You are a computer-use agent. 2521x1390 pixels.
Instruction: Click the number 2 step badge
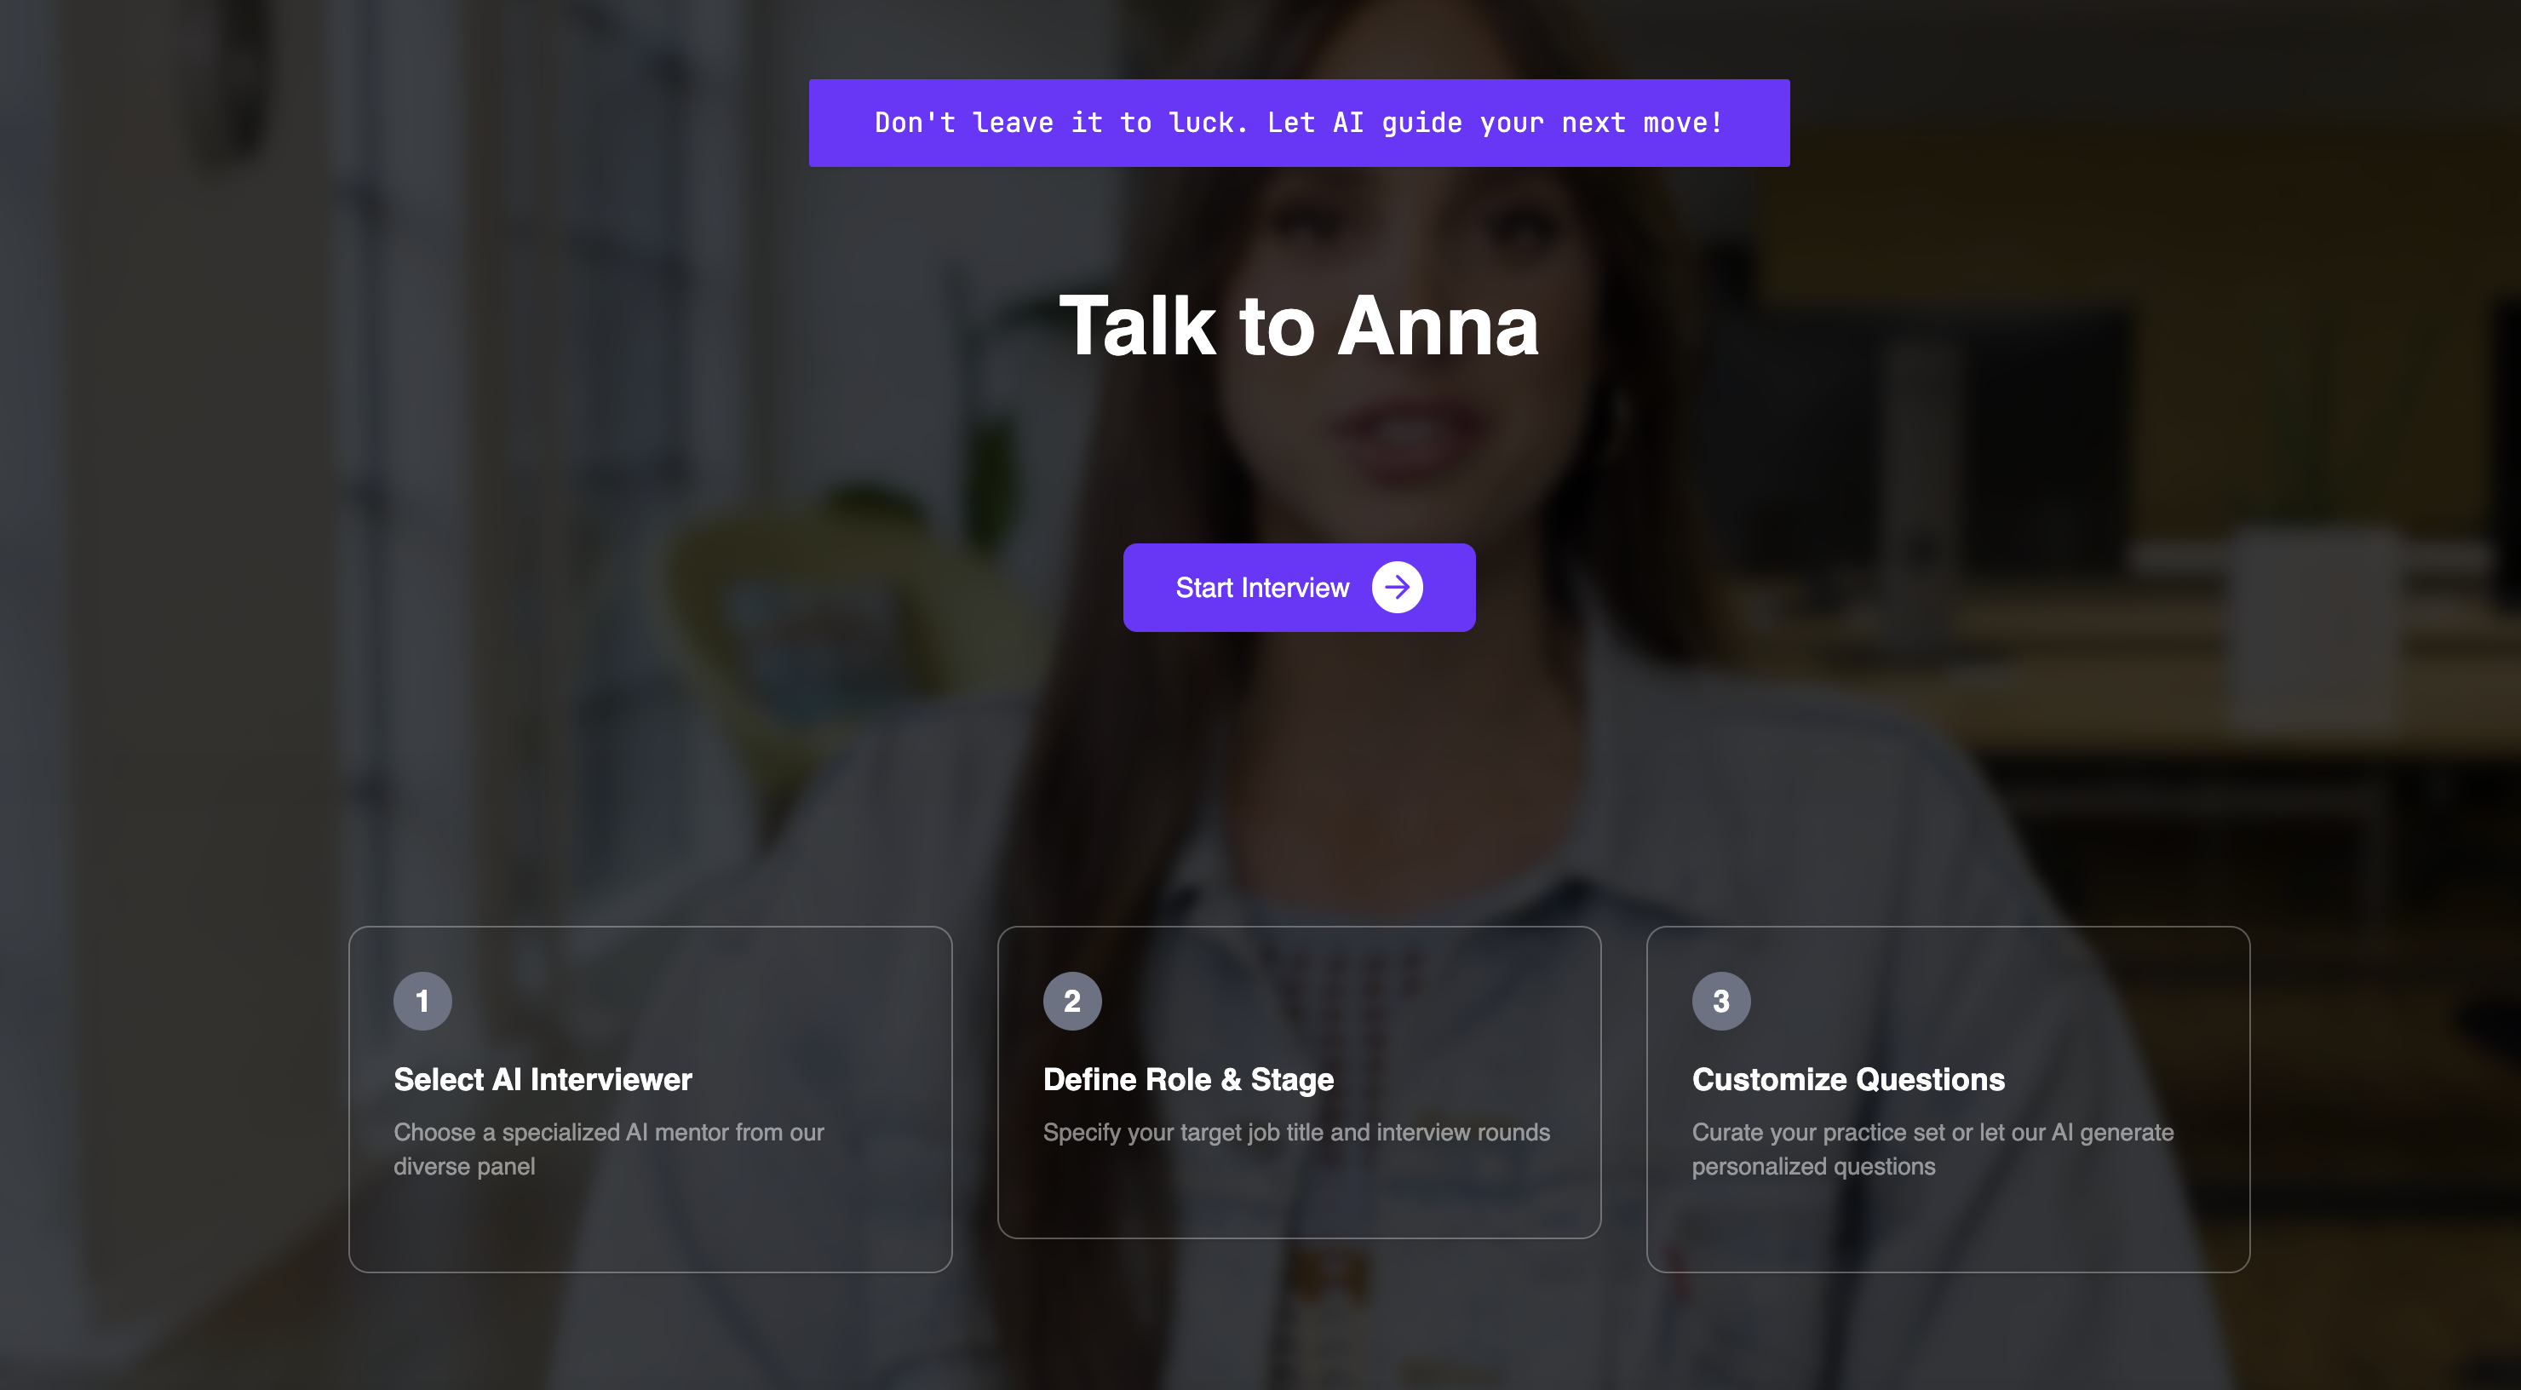click(1071, 1001)
